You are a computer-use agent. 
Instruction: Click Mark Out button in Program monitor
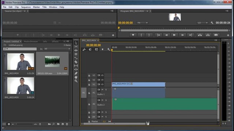149,35
